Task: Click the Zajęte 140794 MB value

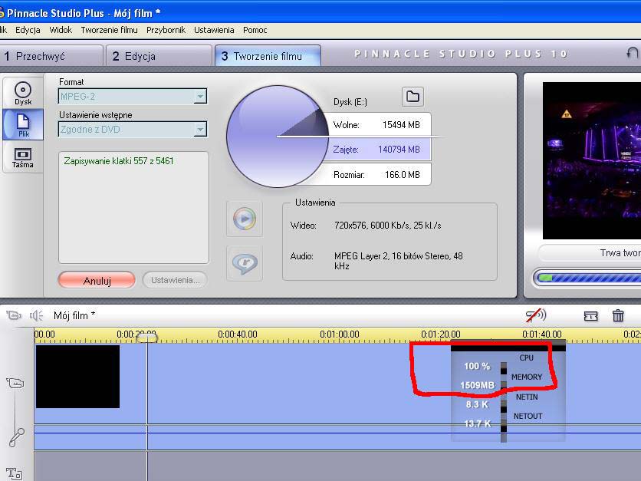Action: tap(399, 150)
